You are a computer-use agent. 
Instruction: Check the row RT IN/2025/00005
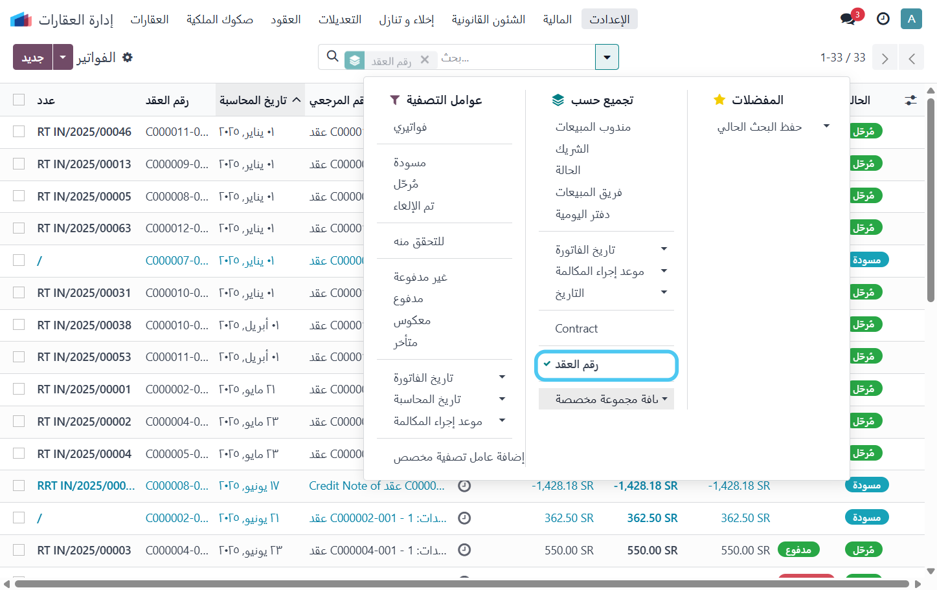pos(19,195)
